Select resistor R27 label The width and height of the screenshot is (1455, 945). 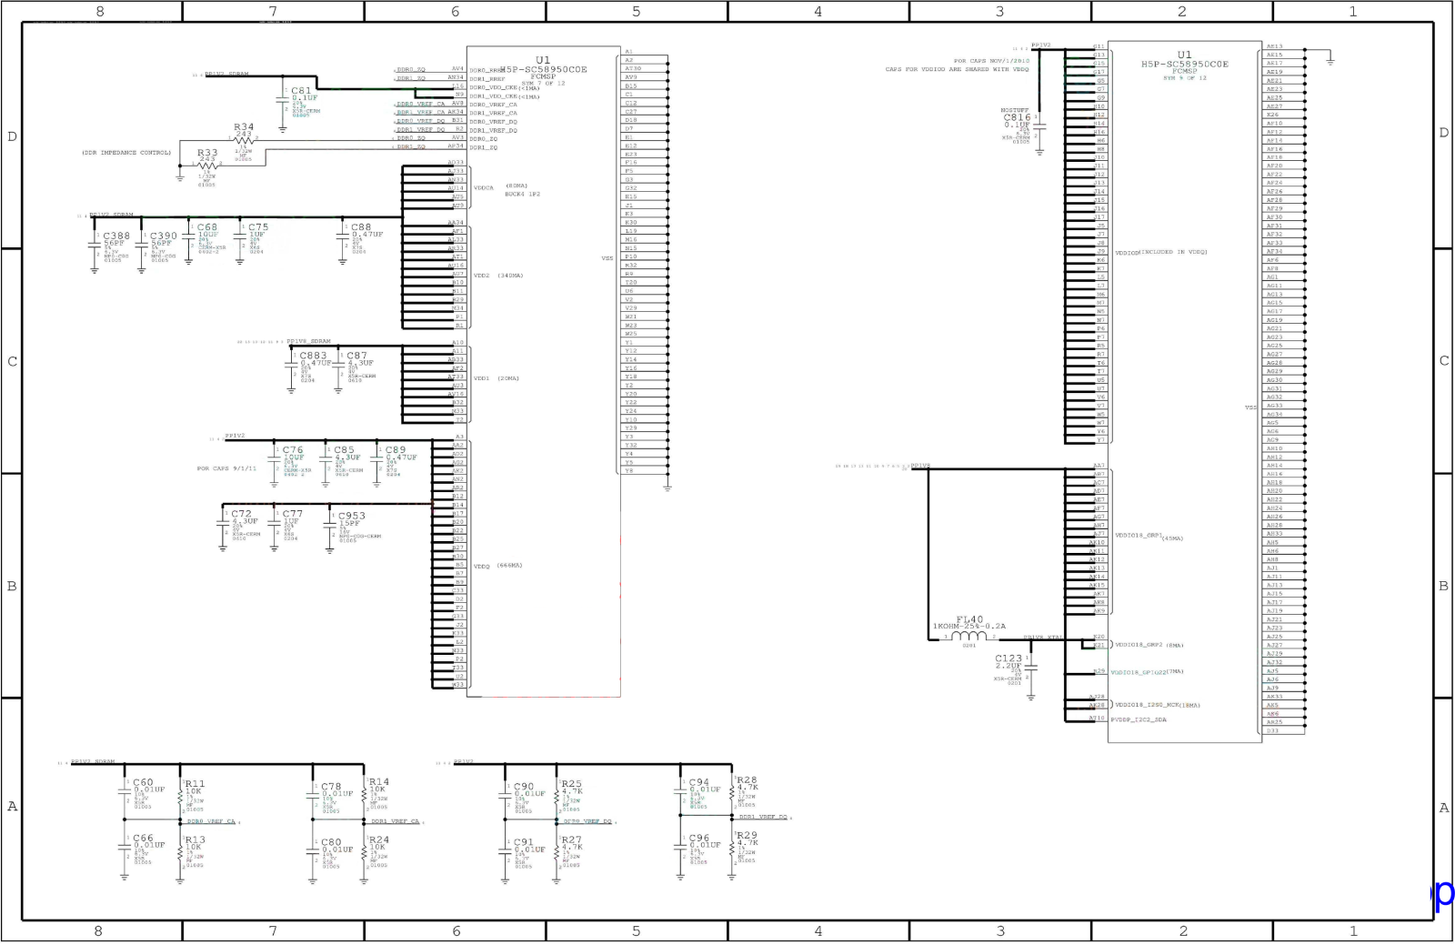[571, 840]
